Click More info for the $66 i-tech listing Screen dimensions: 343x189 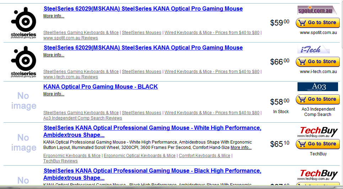tap(54, 55)
